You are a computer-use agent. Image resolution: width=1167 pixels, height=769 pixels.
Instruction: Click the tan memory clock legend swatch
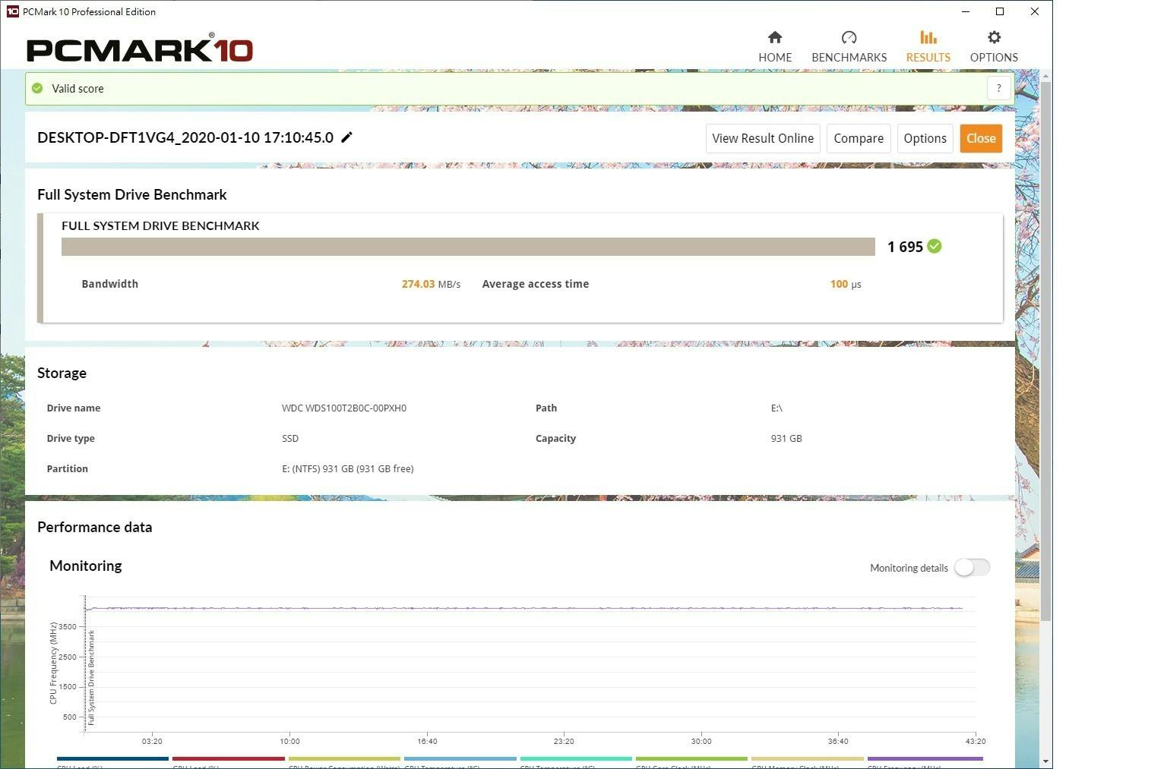(808, 758)
